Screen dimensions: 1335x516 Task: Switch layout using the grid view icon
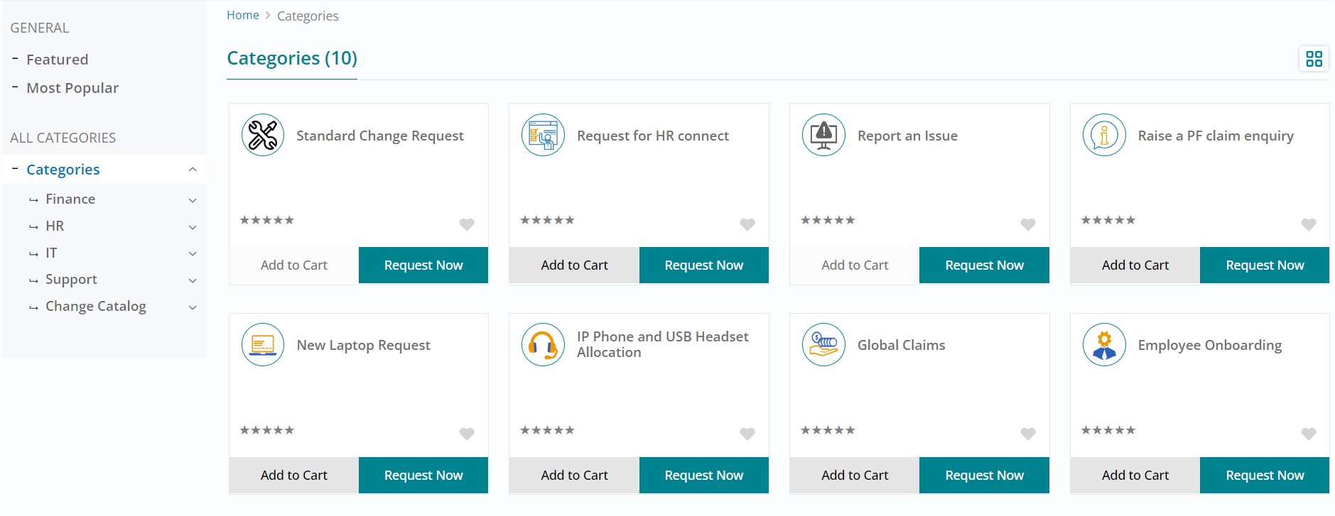1314,59
